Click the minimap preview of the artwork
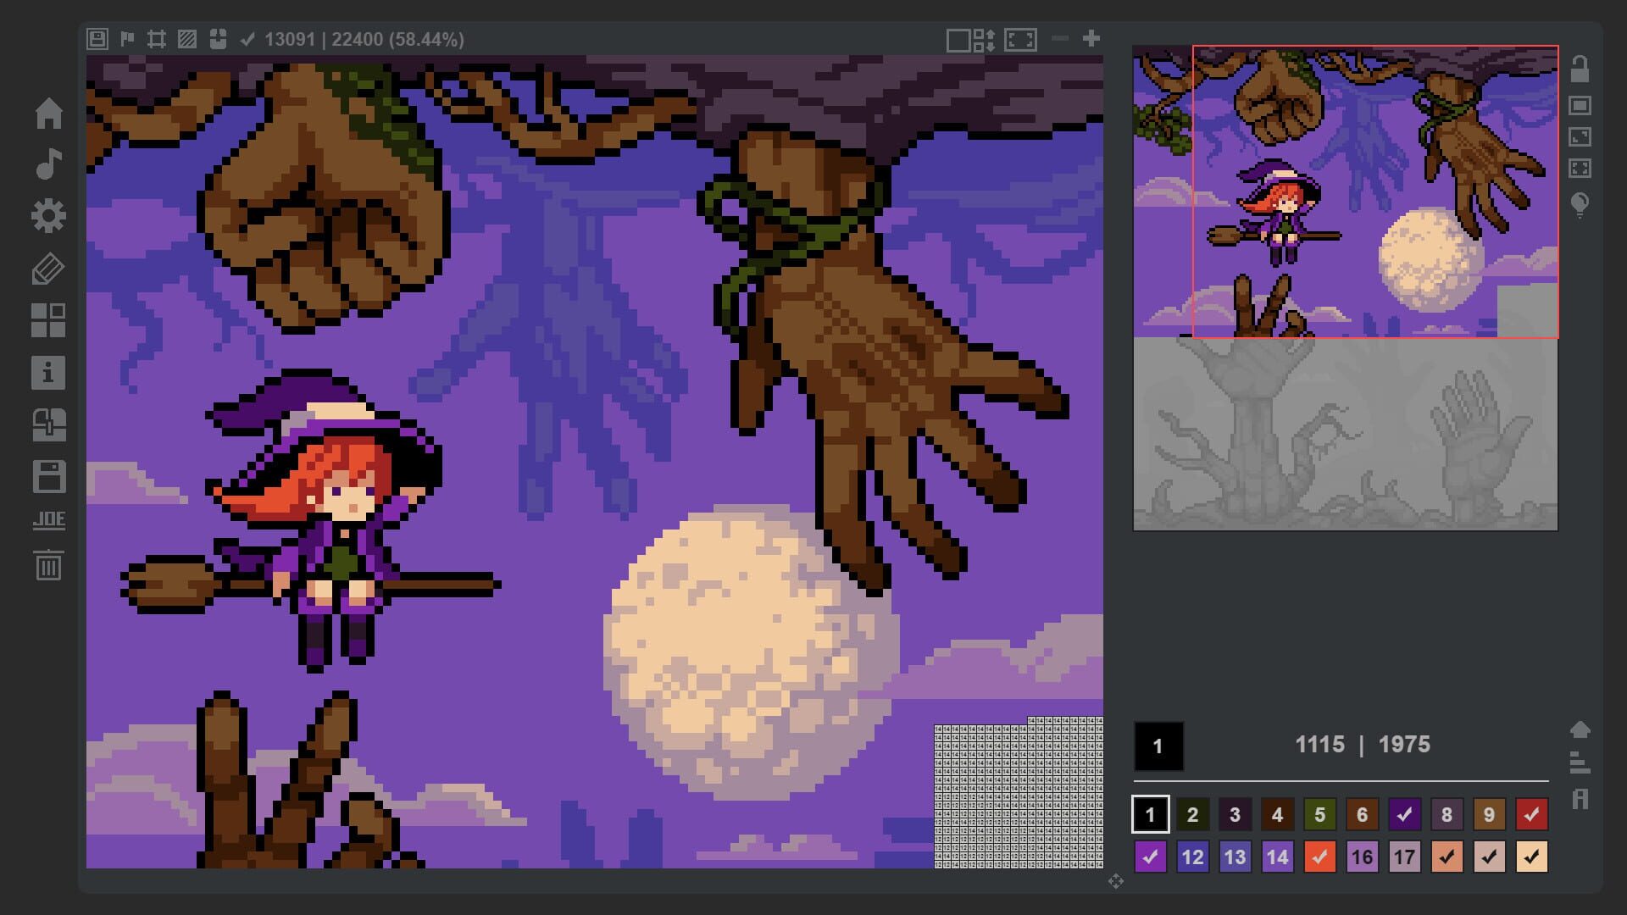The width and height of the screenshot is (1627, 915). pos(1345,288)
